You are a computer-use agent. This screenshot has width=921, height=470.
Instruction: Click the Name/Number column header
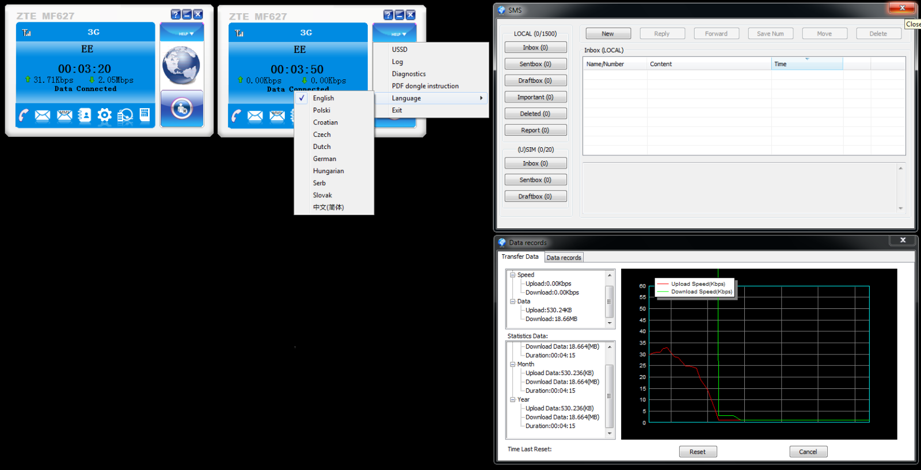tap(615, 64)
